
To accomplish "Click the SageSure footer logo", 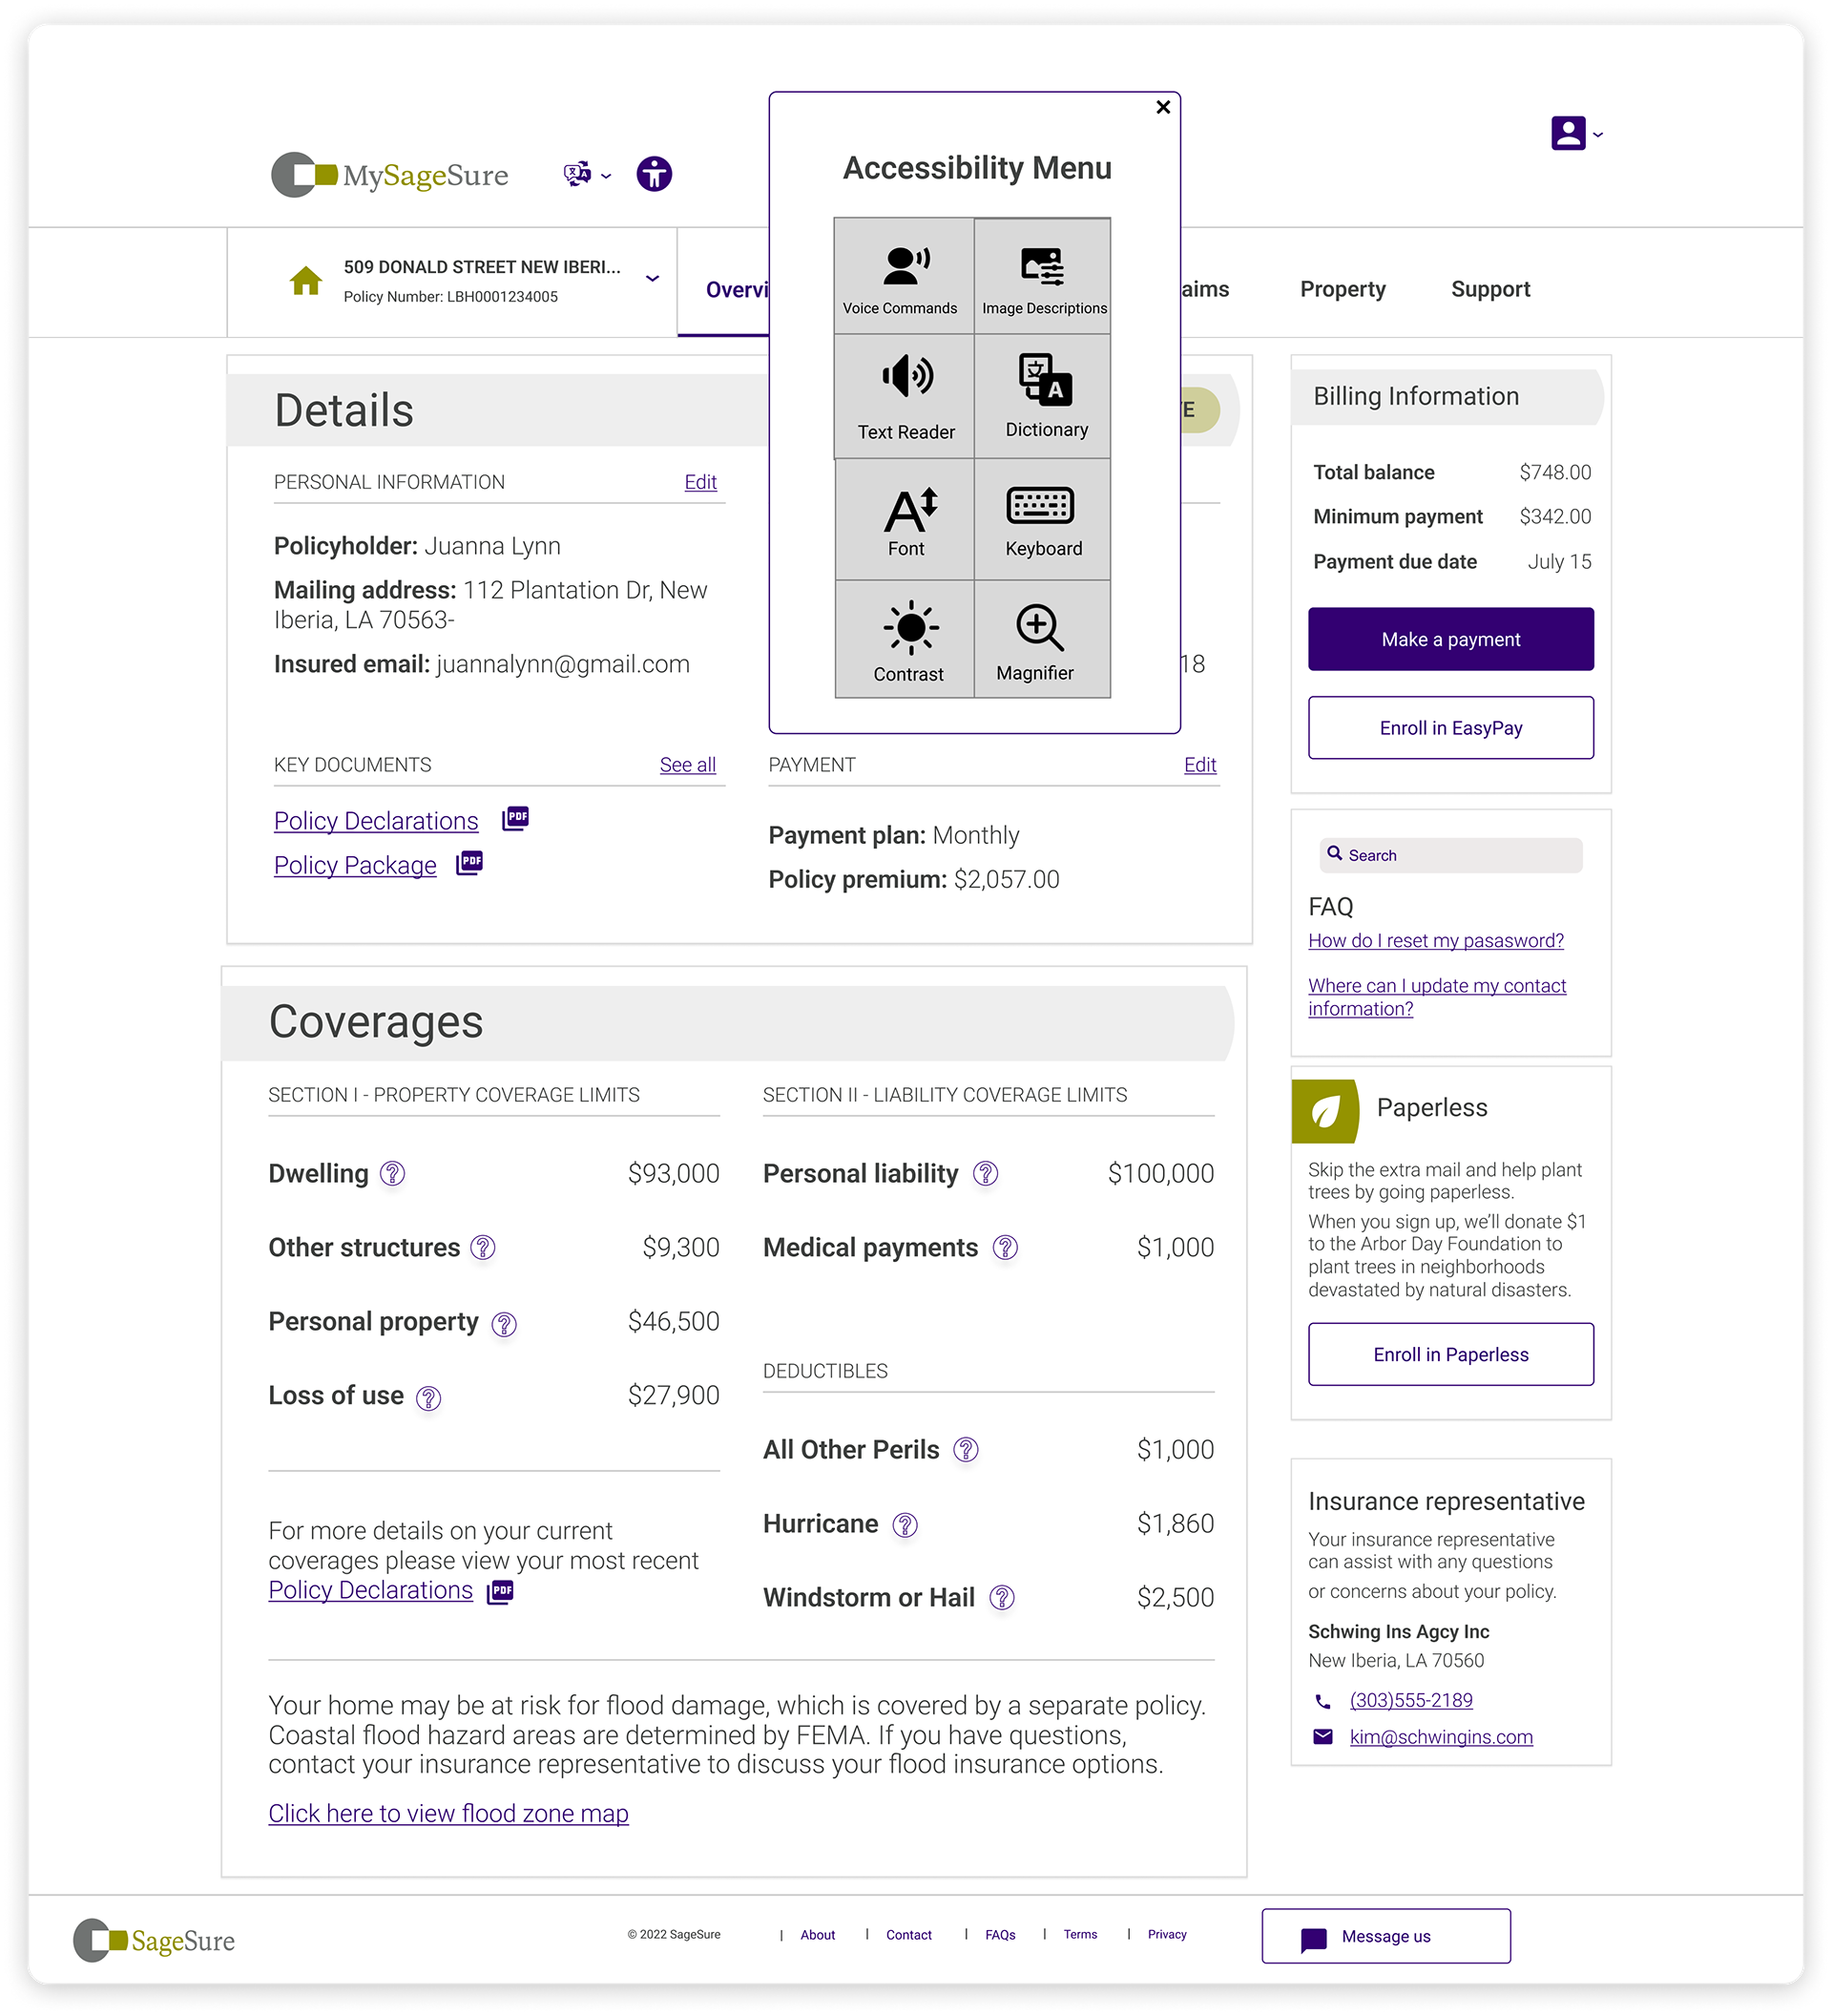I will click(x=154, y=1941).
